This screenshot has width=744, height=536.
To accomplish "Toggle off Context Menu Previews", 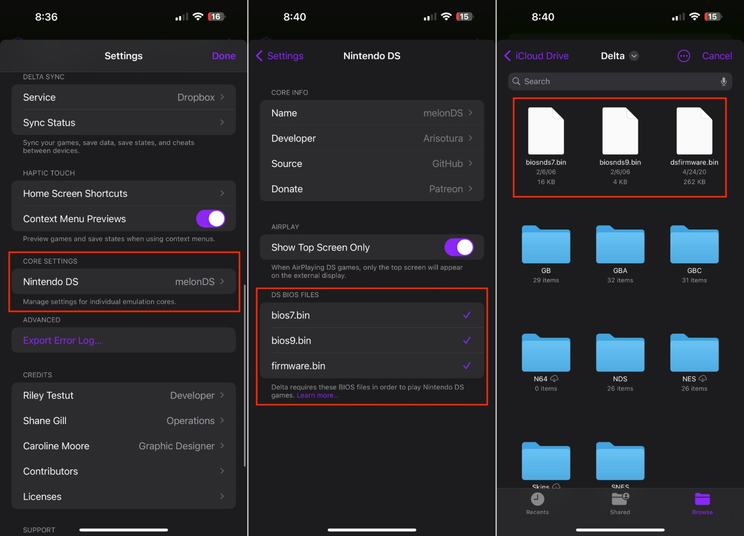I will (211, 218).
